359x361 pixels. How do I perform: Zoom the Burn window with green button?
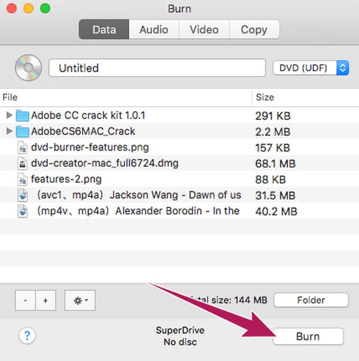coord(45,8)
